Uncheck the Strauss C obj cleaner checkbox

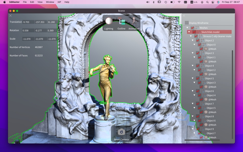point(196,36)
